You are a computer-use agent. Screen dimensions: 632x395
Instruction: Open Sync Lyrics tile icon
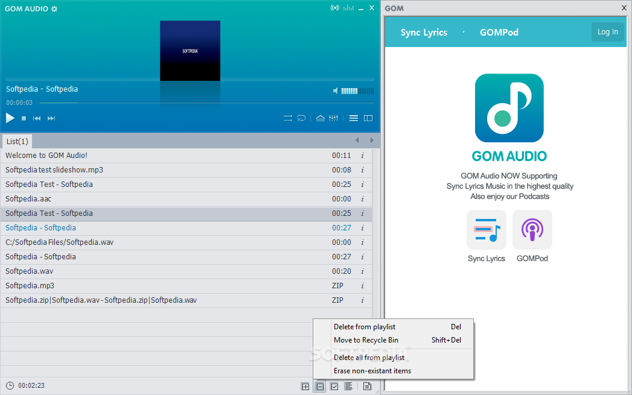pyautogui.click(x=486, y=230)
